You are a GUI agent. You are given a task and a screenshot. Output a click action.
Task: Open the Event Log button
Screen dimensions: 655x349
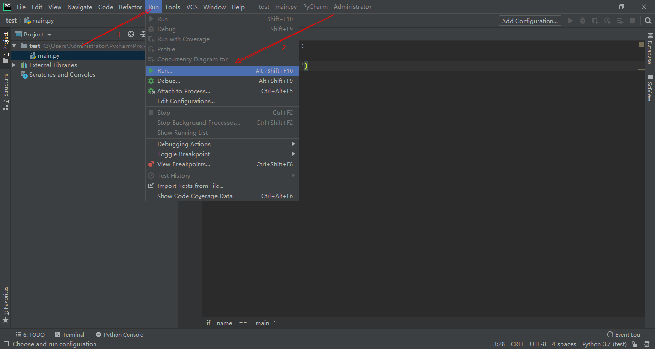tap(623, 335)
